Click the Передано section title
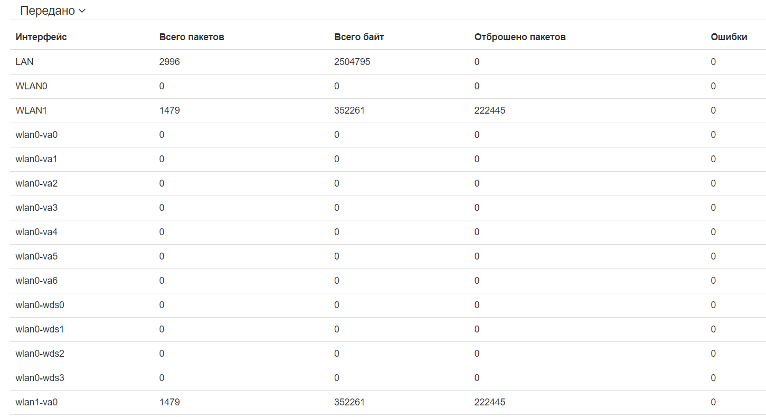Image resolution: width=766 pixels, height=417 pixels. (x=48, y=11)
